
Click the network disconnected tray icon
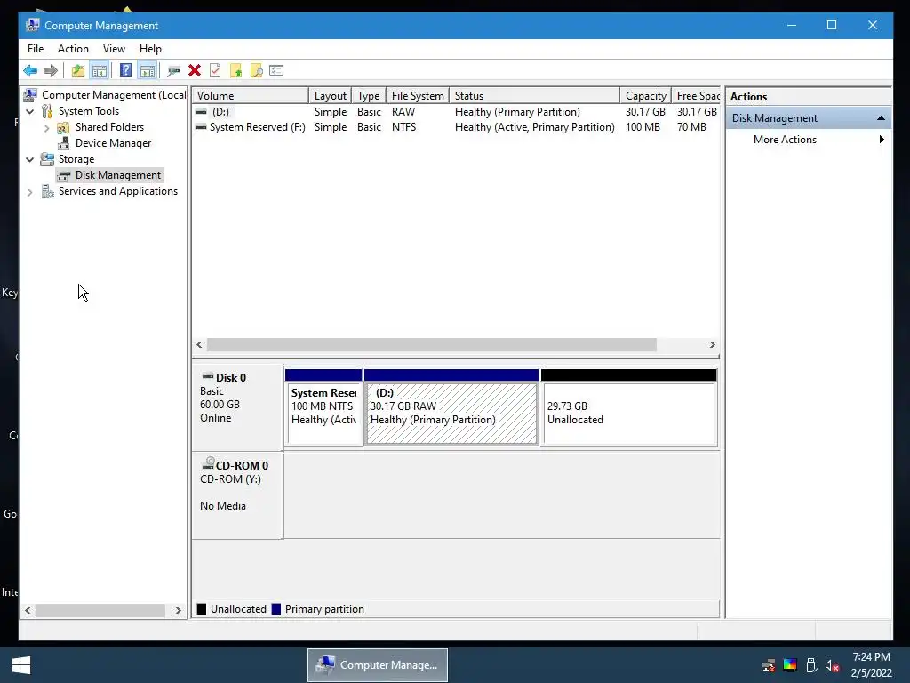769,665
